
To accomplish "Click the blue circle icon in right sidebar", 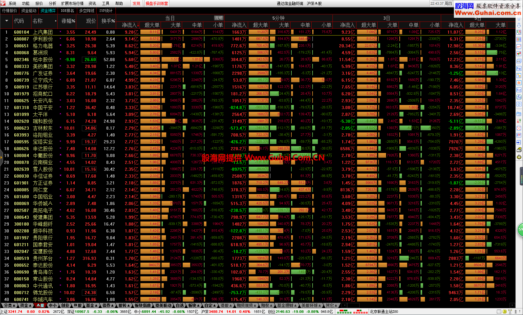I will click(519, 104).
